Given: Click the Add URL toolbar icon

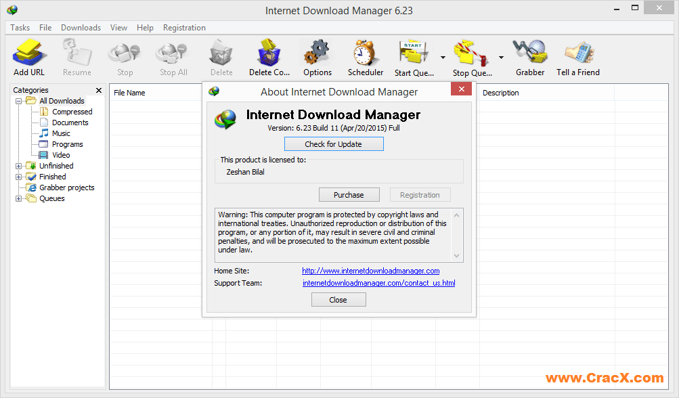Looking at the screenshot, I should click(x=28, y=52).
